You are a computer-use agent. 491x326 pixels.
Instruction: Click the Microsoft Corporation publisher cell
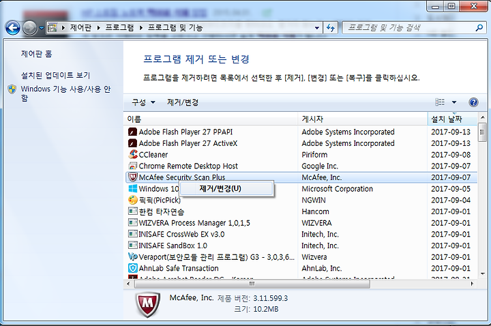coord(337,189)
